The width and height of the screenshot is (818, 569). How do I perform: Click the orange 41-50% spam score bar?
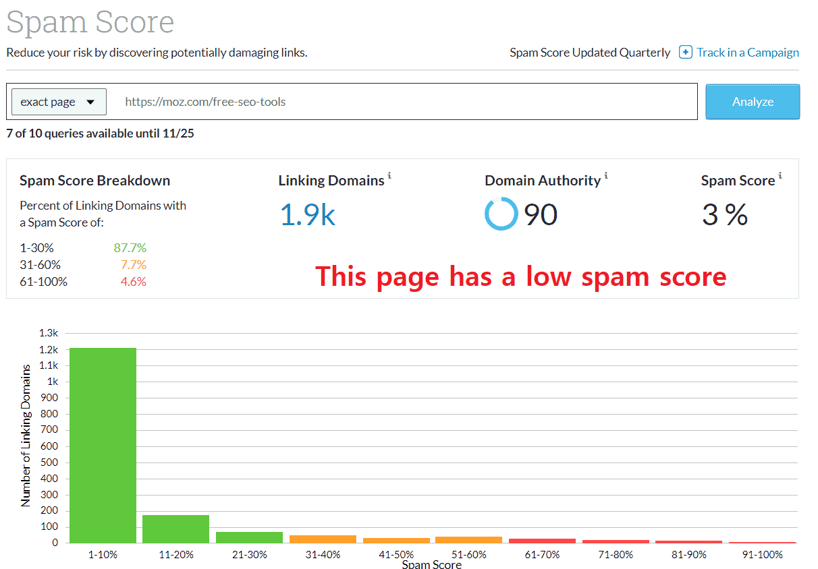pos(396,540)
